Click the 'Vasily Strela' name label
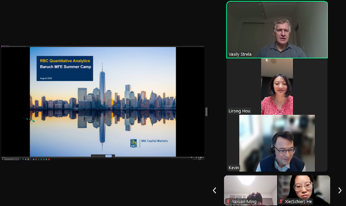Screen dimensions: 346x206 [240, 55]
